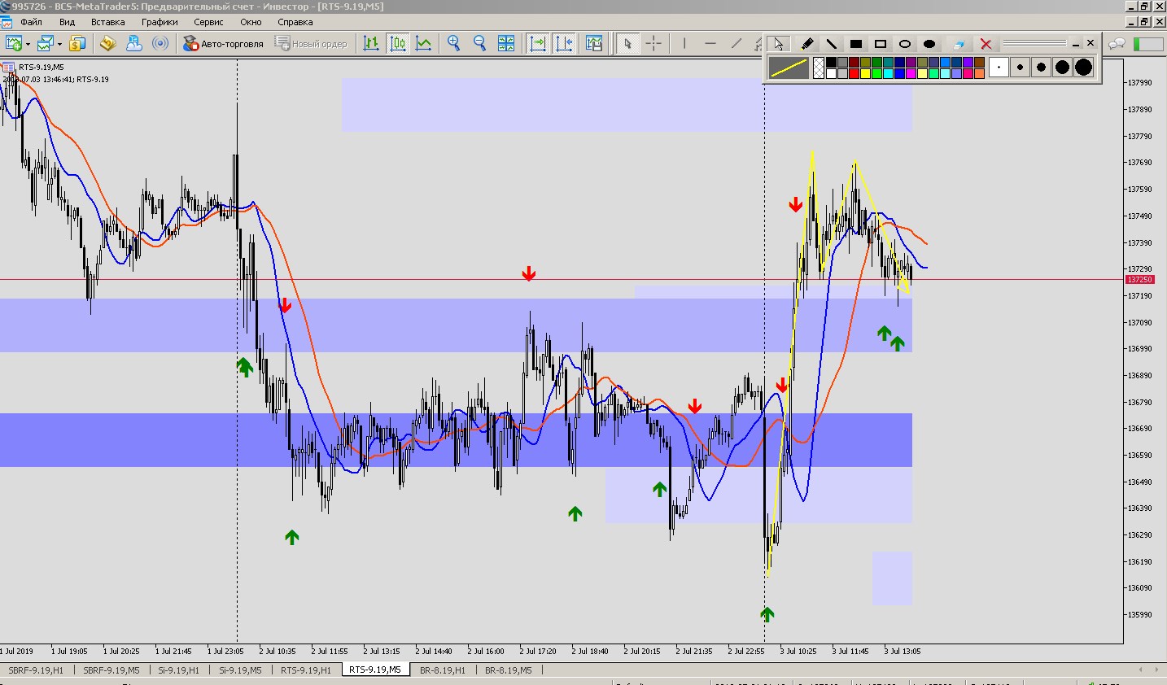Image resolution: width=1167 pixels, height=685 pixels.
Task: Pick the yellow color swatch
Action: pos(867,74)
